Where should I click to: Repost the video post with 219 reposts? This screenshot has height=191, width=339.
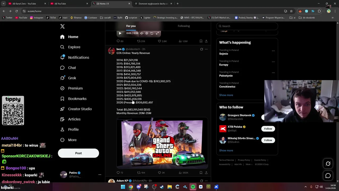point(141,41)
